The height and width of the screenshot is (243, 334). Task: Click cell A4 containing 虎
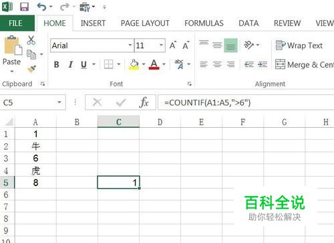point(35,171)
